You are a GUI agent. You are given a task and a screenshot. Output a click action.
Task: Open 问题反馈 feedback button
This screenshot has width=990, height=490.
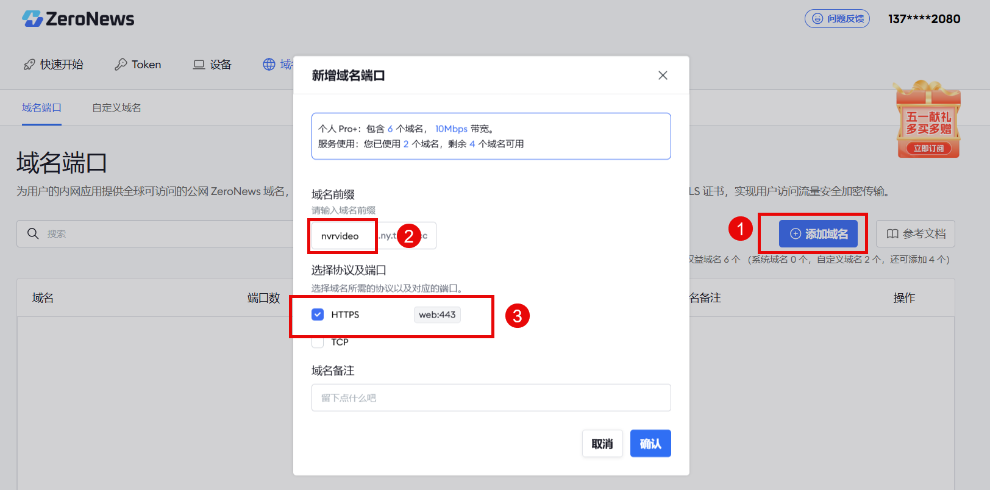[837, 19]
